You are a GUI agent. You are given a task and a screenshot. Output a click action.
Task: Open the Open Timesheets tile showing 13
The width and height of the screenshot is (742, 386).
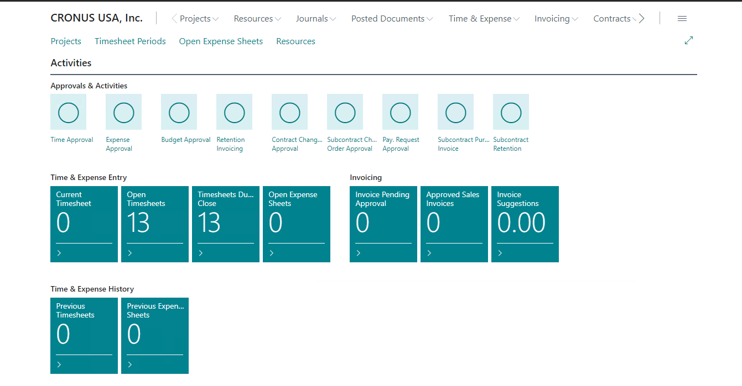coord(155,224)
